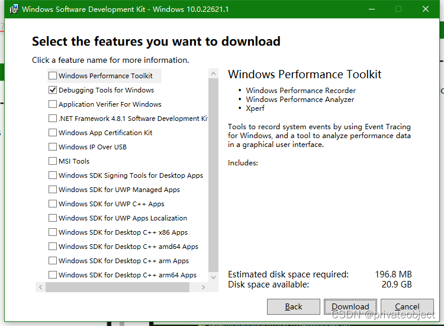Click the Windows Performance Analyzer bullet text

click(300, 100)
